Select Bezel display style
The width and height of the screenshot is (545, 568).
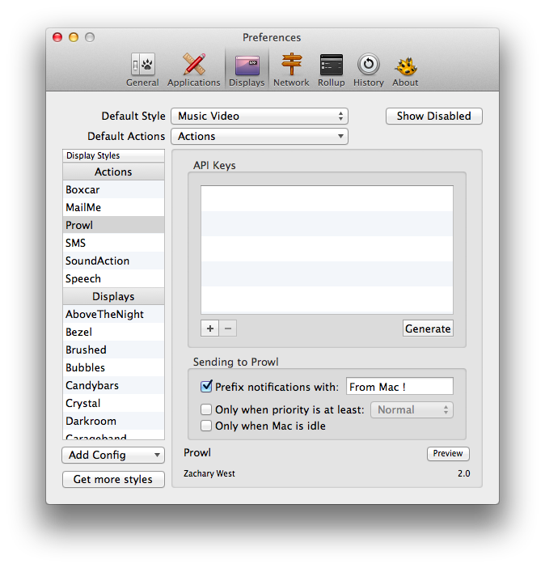click(113, 332)
